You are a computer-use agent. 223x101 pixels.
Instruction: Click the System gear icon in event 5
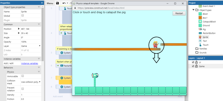[62, 53]
